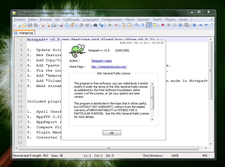Open the Macro menu
225x167 pixels.
130,20
